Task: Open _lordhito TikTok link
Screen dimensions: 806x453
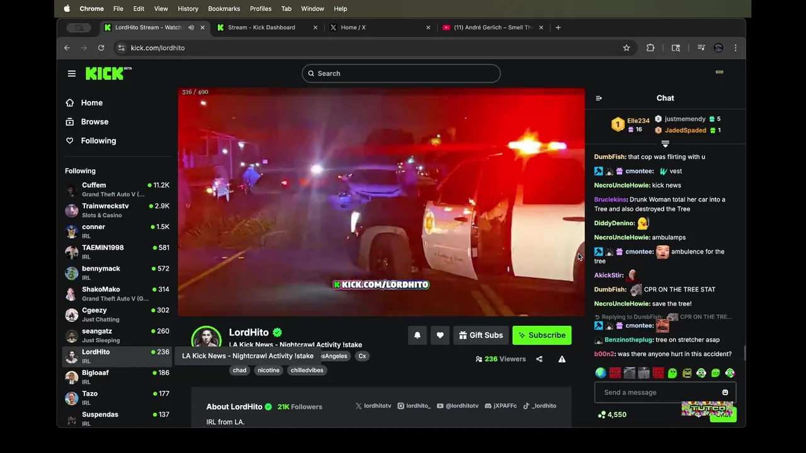Action: [539, 406]
